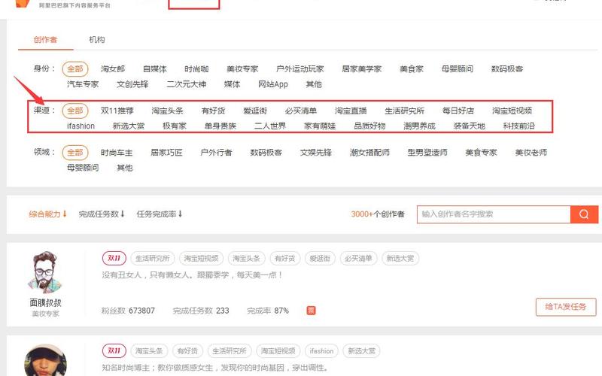Viewport: 602px width, 376px height.
Task: Filter identity by 居家美学家
Action: [x=362, y=69]
